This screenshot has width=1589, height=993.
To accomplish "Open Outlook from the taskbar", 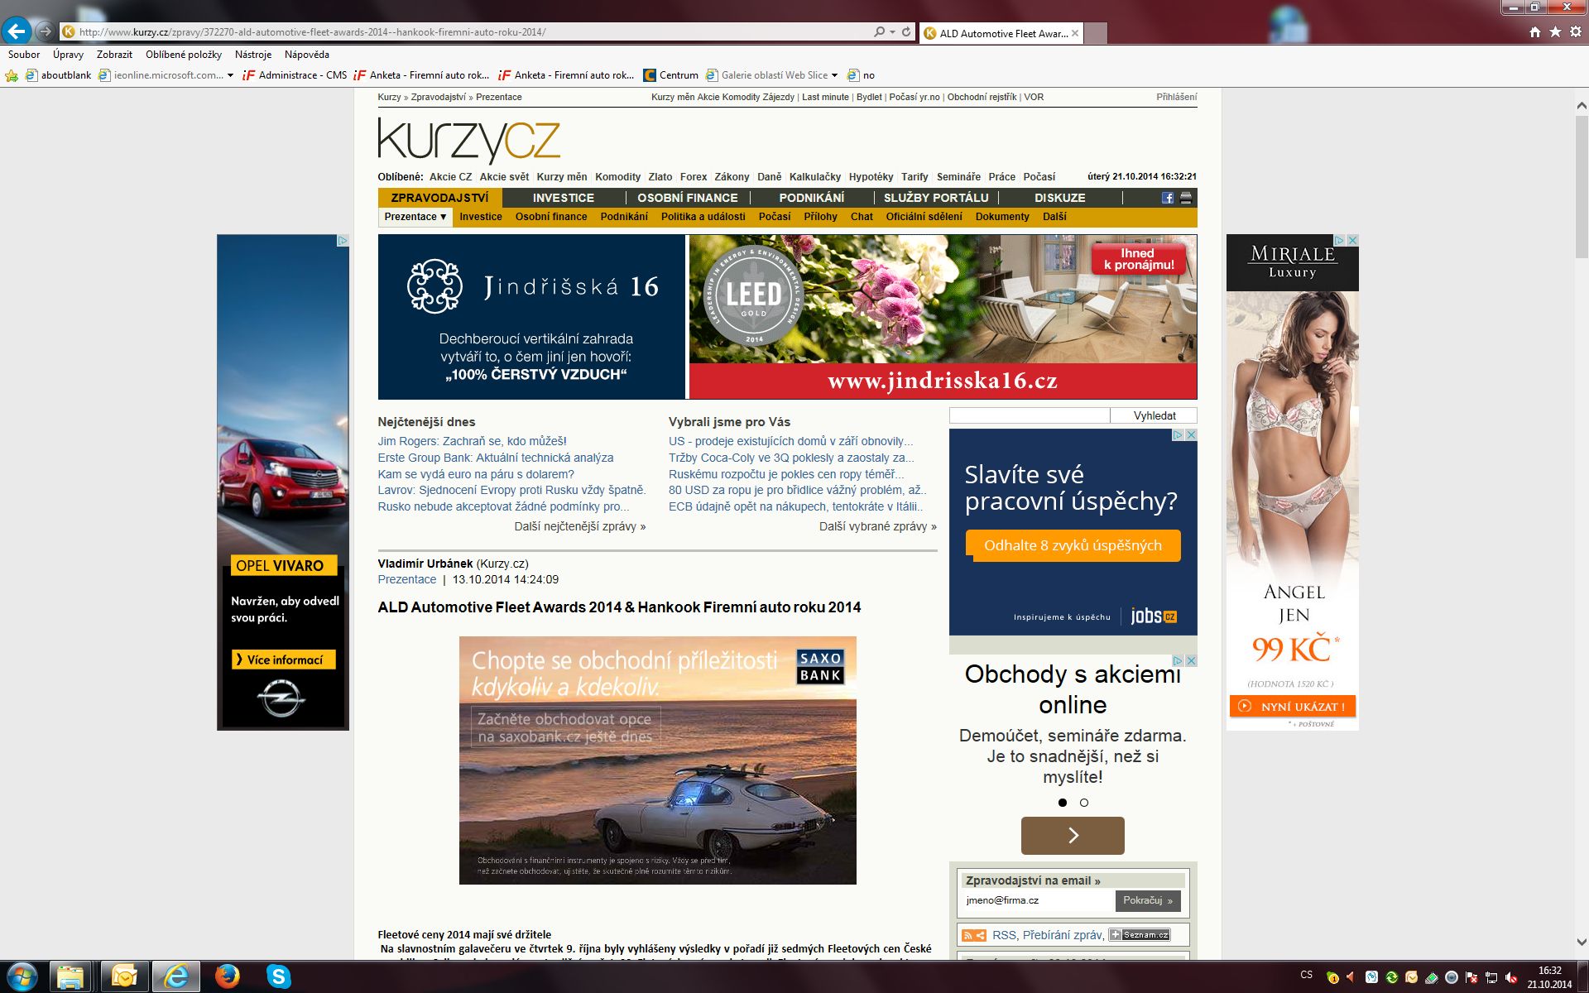I will 125,977.
